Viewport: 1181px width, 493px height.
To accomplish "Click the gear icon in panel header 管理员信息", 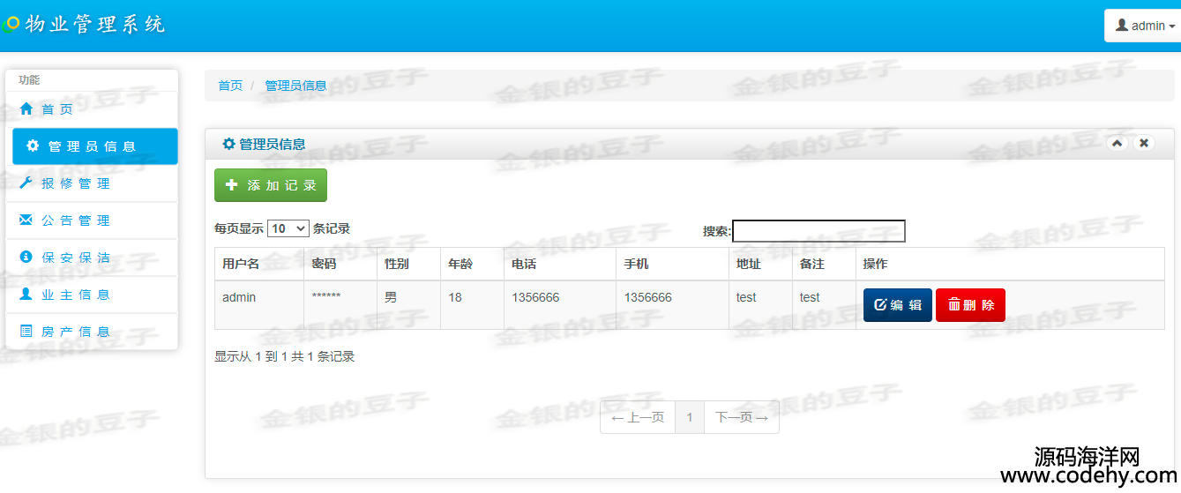I will (x=228, y=144).
